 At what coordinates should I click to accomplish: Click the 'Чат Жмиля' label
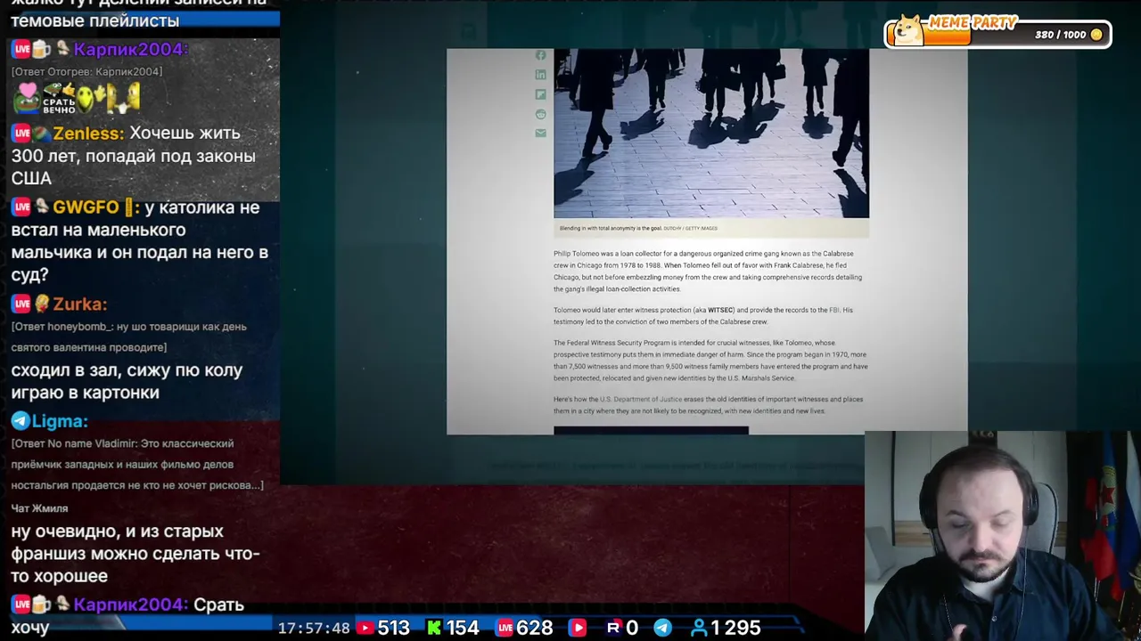(x=39, y=508)
